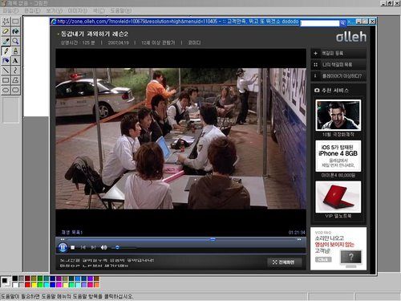
Task: Open the 이미지(I) menu
Action: 78,10
